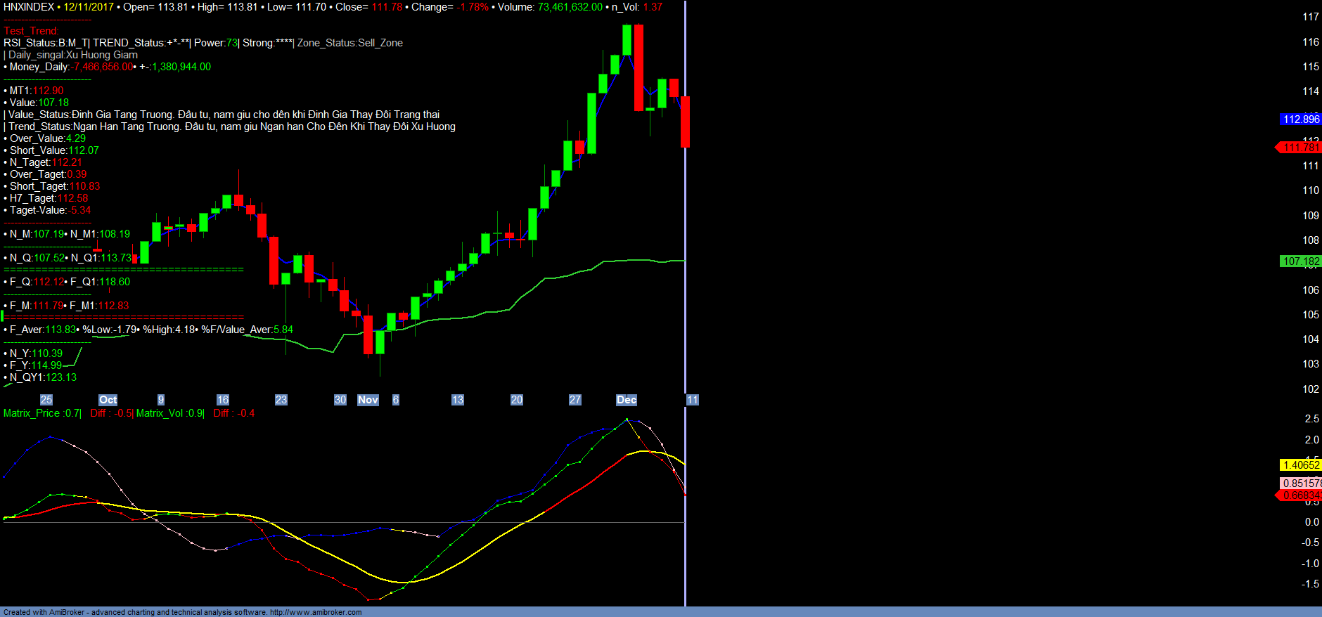Select the Nov marker on date axis

pos(368,400)
